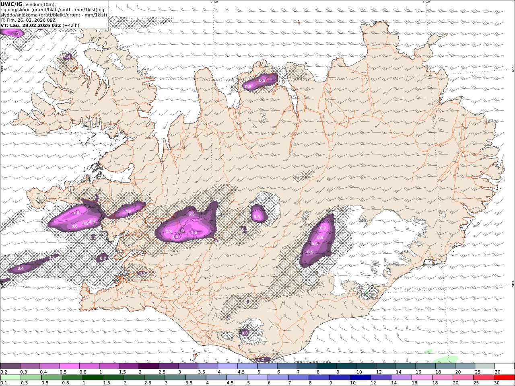Click the 15W longitude label
The image size is (515, 386).
pos(426,2)
